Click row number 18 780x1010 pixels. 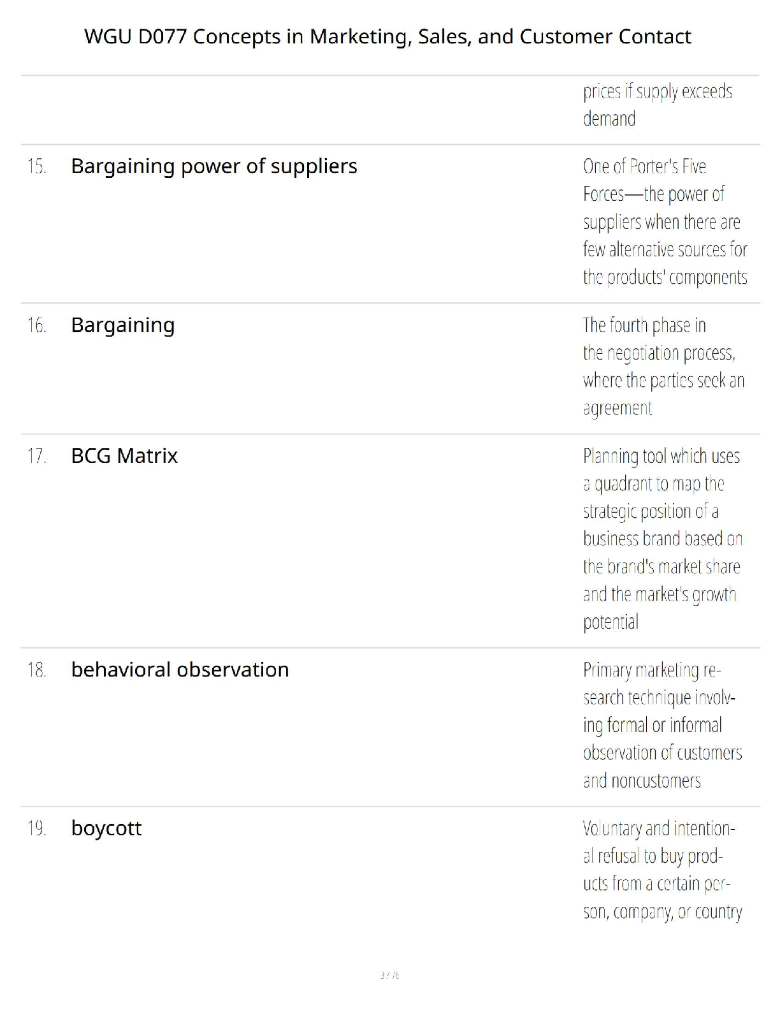[36, 670]
